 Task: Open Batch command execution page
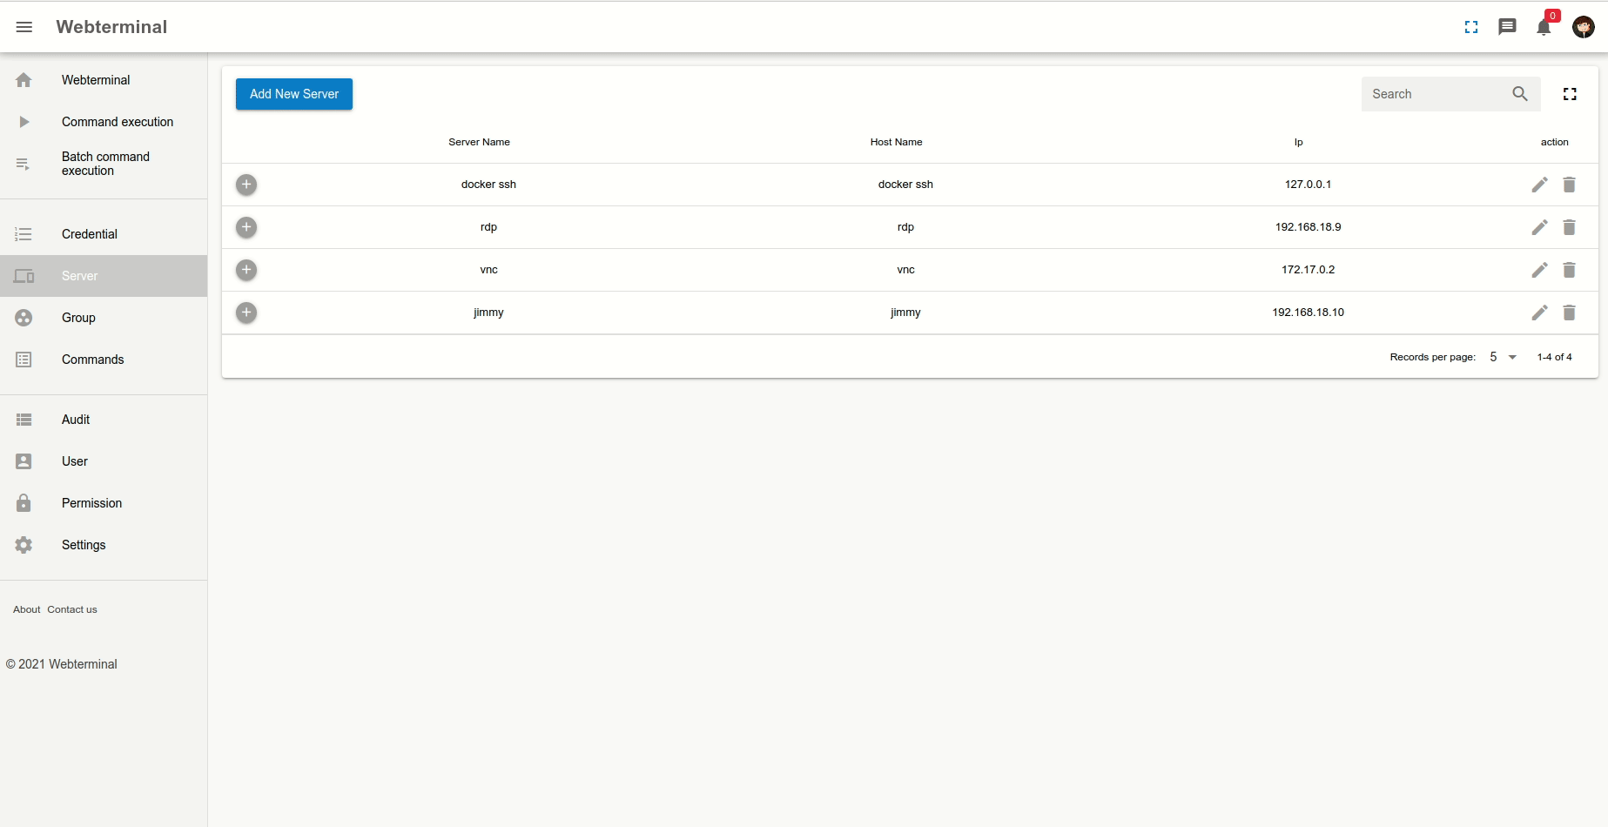coord(104,164)
